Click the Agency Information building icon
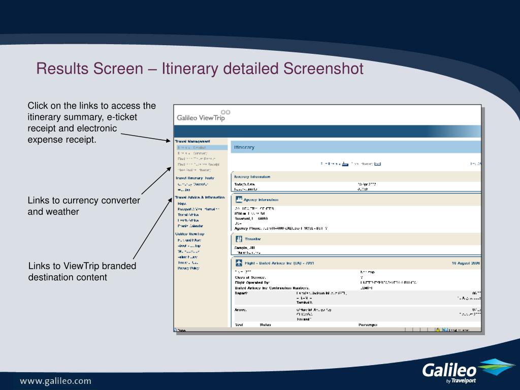This screenshot has width=520, height=390. pyautogui.click(x=239, y=199)
